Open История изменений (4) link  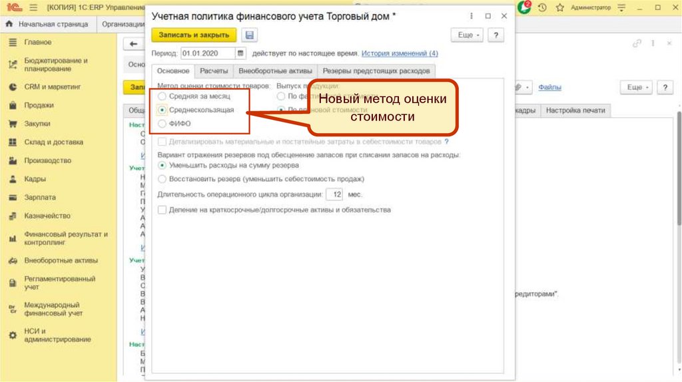pos(400,53)
